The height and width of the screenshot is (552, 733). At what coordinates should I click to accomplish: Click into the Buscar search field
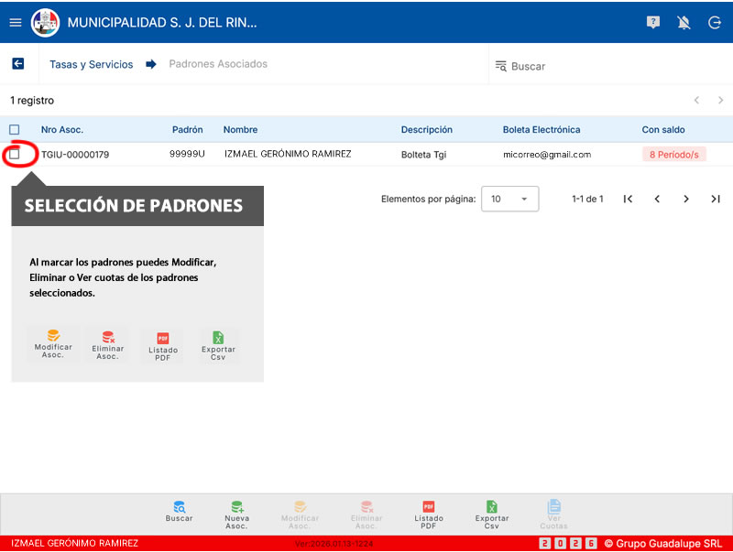click(605, 66)
